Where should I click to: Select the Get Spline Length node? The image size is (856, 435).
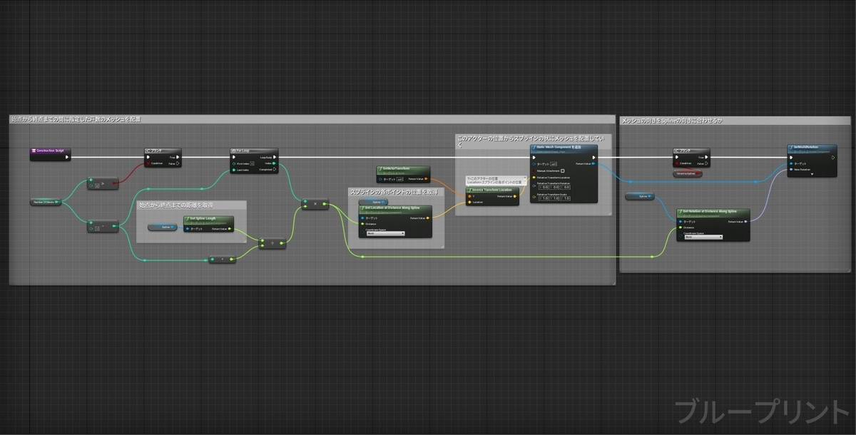(208, 224)
